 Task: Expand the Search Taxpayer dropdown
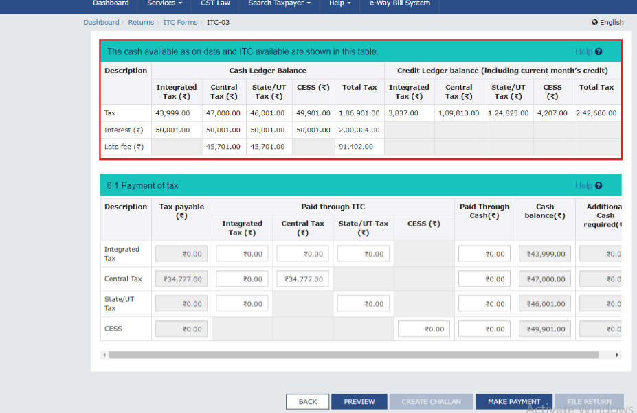(x=279, y=3)
